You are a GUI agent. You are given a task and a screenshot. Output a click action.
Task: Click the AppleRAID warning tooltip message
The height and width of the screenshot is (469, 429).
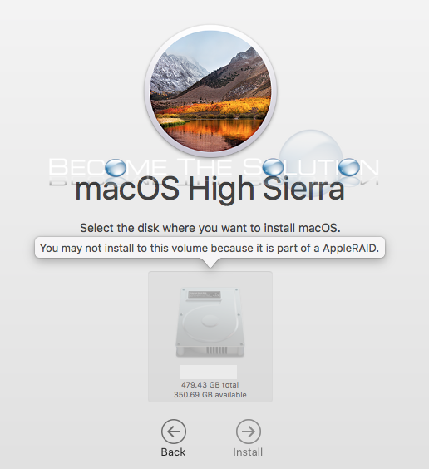pos(210,248)
